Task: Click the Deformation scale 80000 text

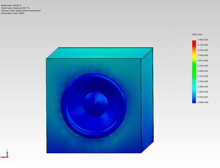Action: [13, 13]
